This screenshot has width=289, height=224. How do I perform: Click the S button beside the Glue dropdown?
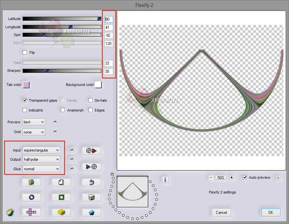coord(72,168)
